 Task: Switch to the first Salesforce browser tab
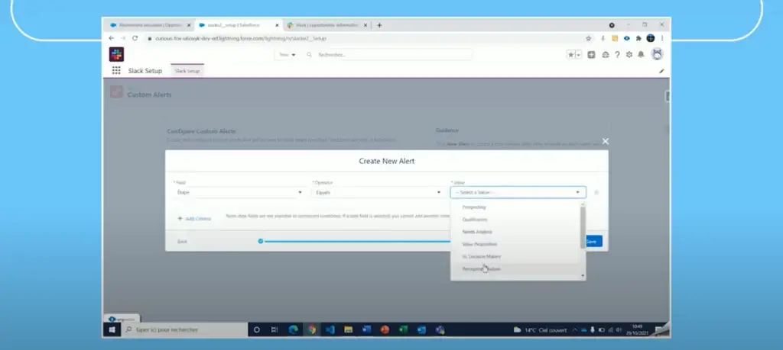[x=151, y=25]
